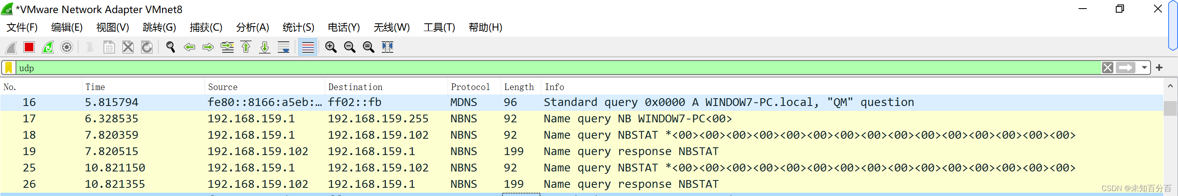This screenshot has height=196, width=1178.
Task: Open the recent filters dropdown arrow
Action: [1144, 68]
